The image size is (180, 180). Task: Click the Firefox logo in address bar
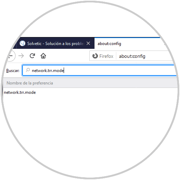click(x=95, y=56)
